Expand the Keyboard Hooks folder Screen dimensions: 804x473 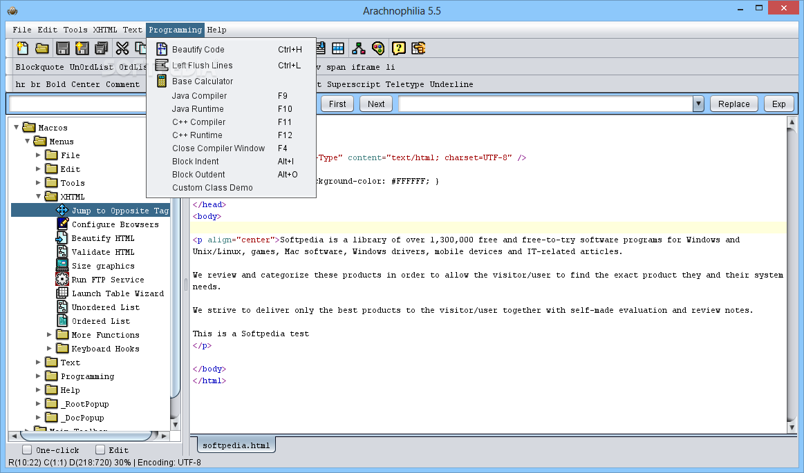pos(50,348)
